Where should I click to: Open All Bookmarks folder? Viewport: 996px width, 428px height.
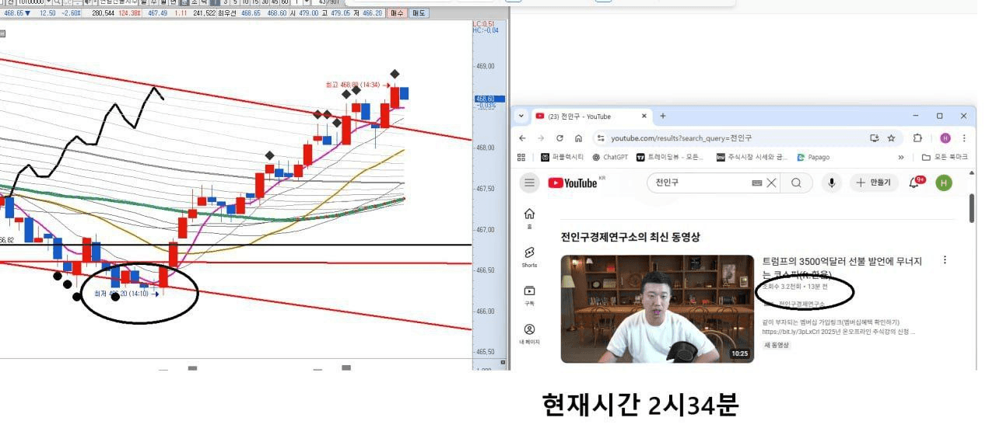coord(945,157)
